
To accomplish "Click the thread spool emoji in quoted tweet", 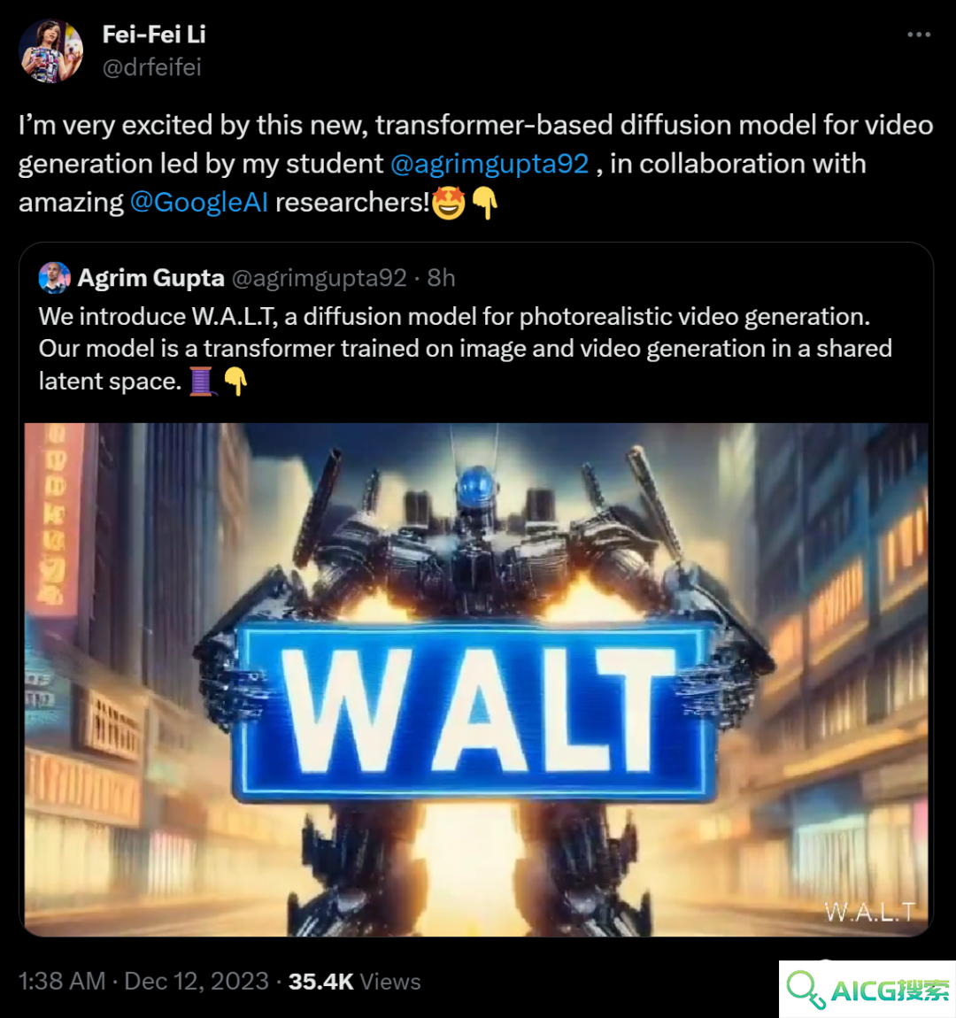I will click(202, 382).
